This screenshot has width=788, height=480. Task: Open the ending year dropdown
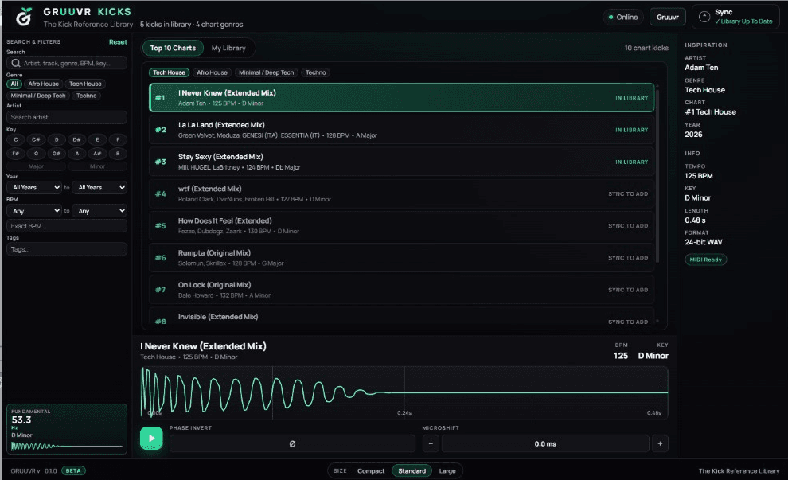[x=99, y=188]
